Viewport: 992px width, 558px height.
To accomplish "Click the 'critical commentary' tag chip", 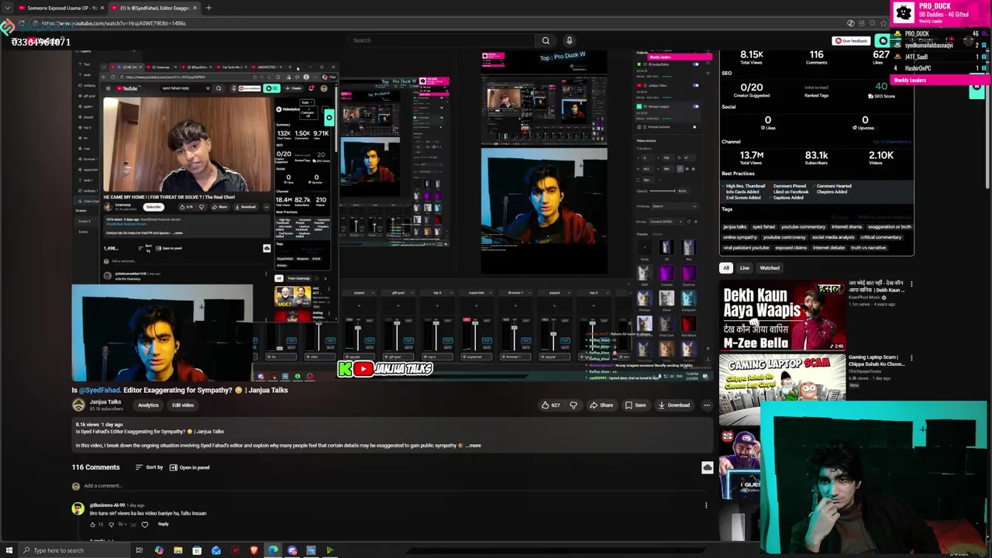I will pos(880,237).
